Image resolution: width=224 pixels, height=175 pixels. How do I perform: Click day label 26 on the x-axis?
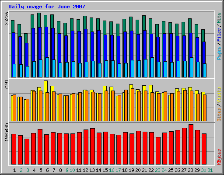177,170
